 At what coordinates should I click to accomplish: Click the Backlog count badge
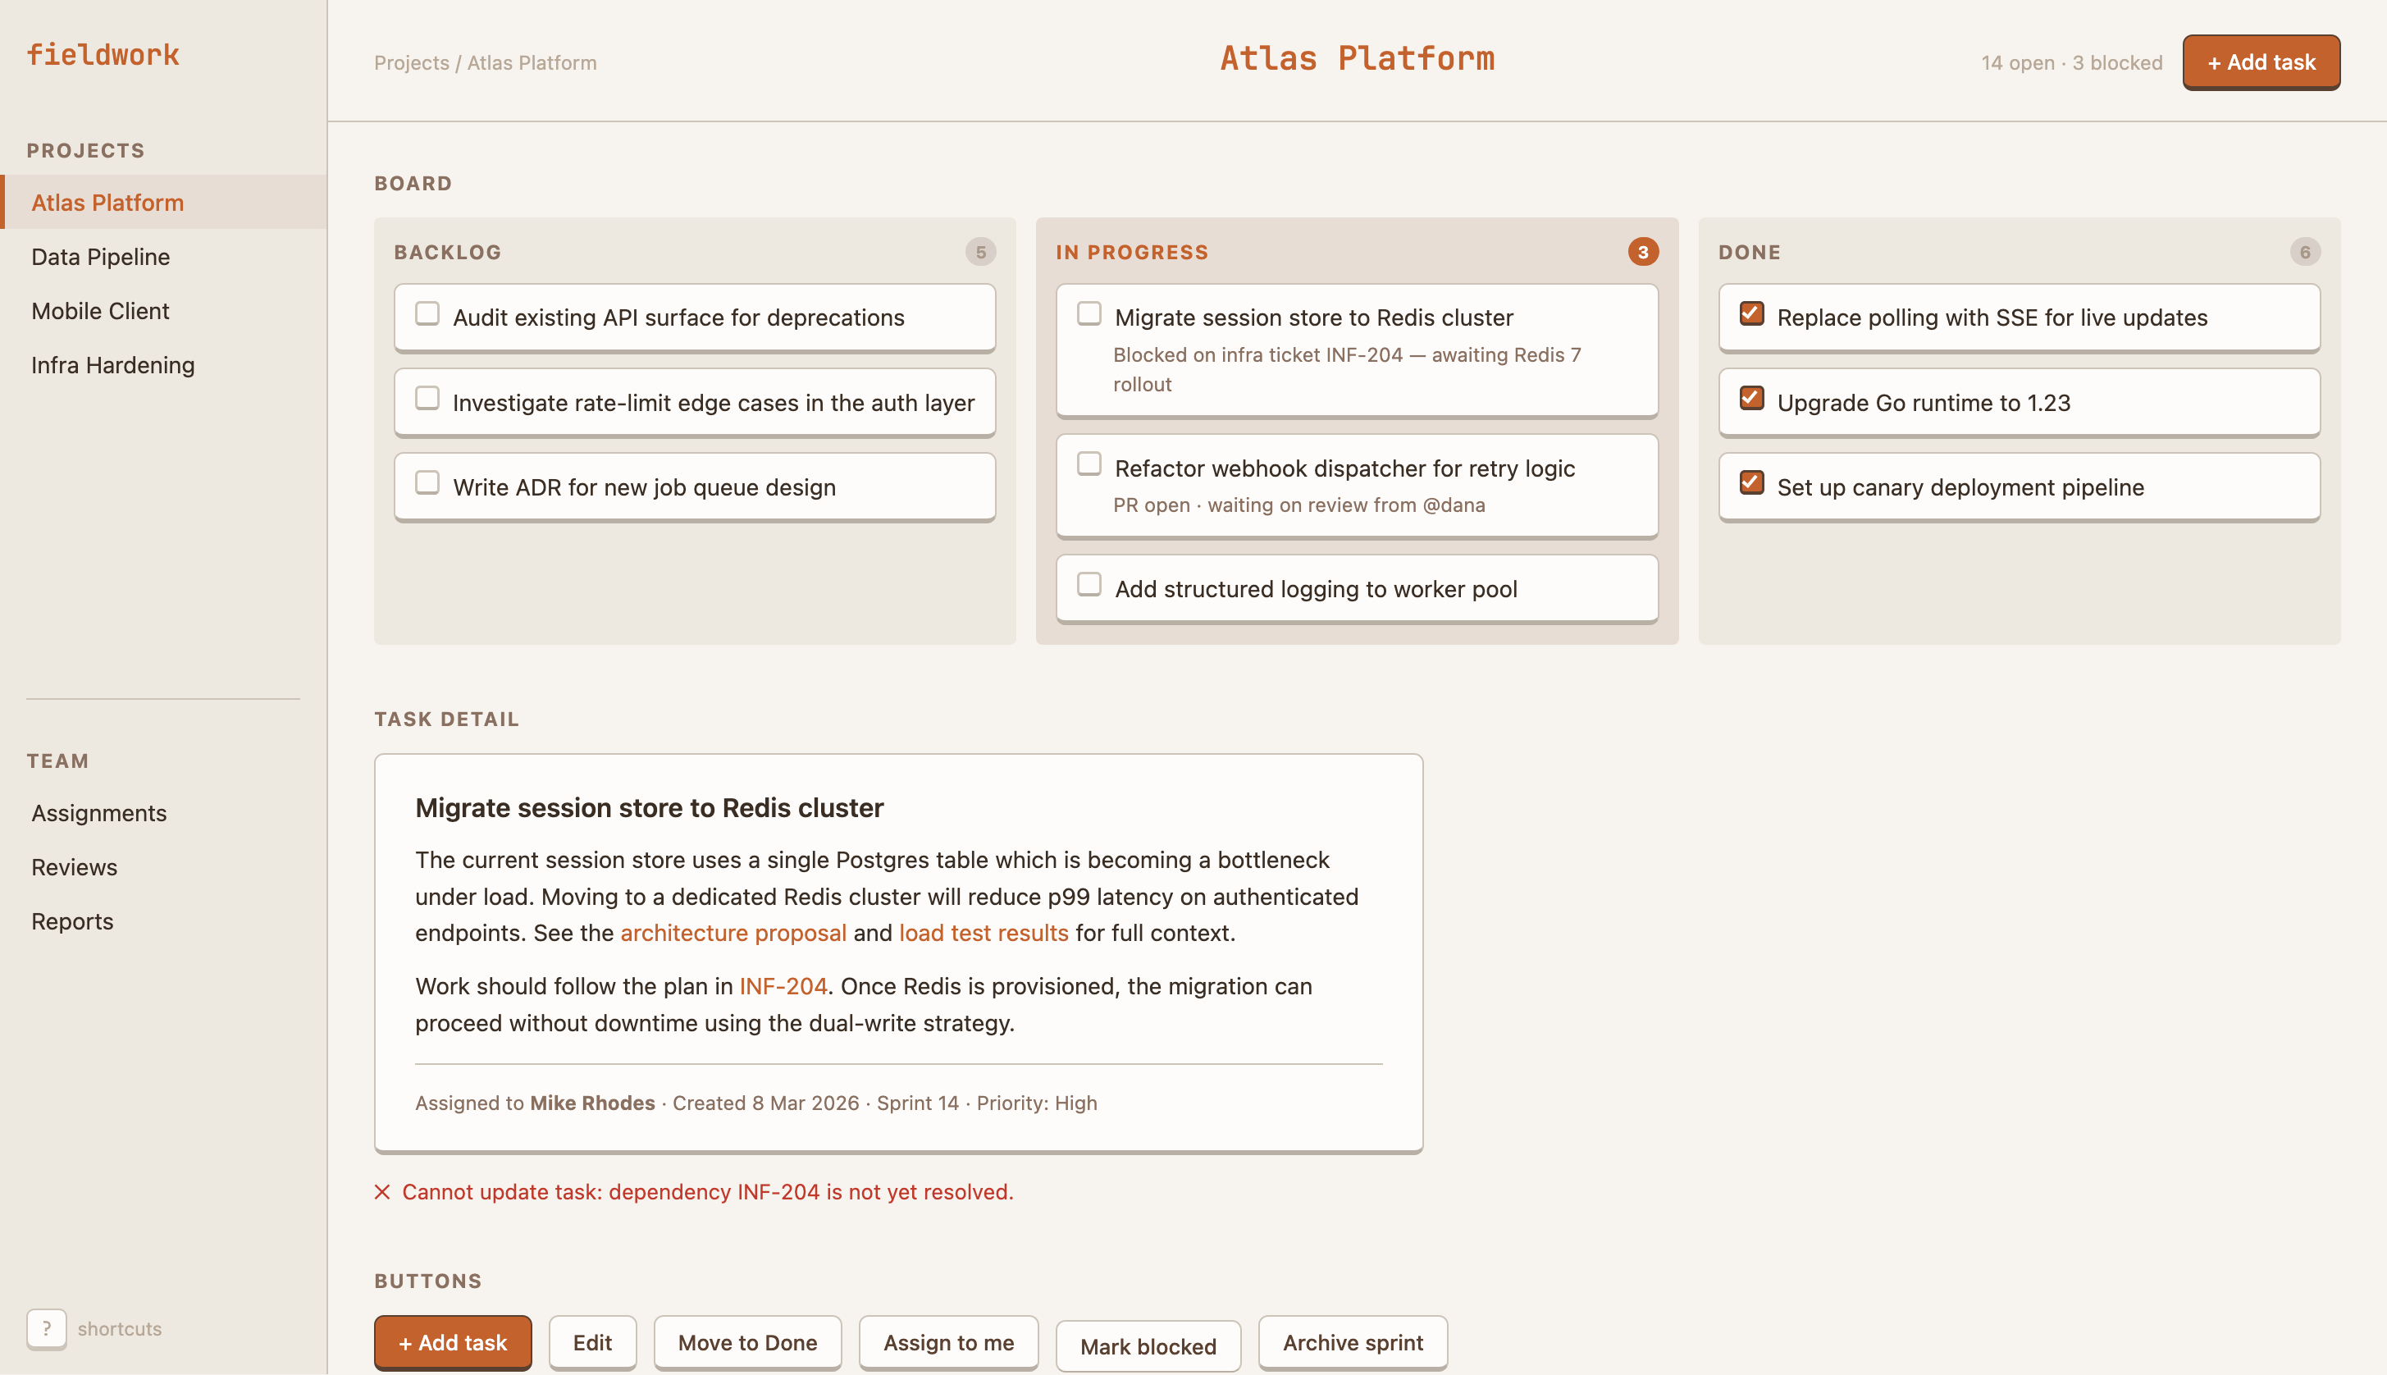(980, 252)
